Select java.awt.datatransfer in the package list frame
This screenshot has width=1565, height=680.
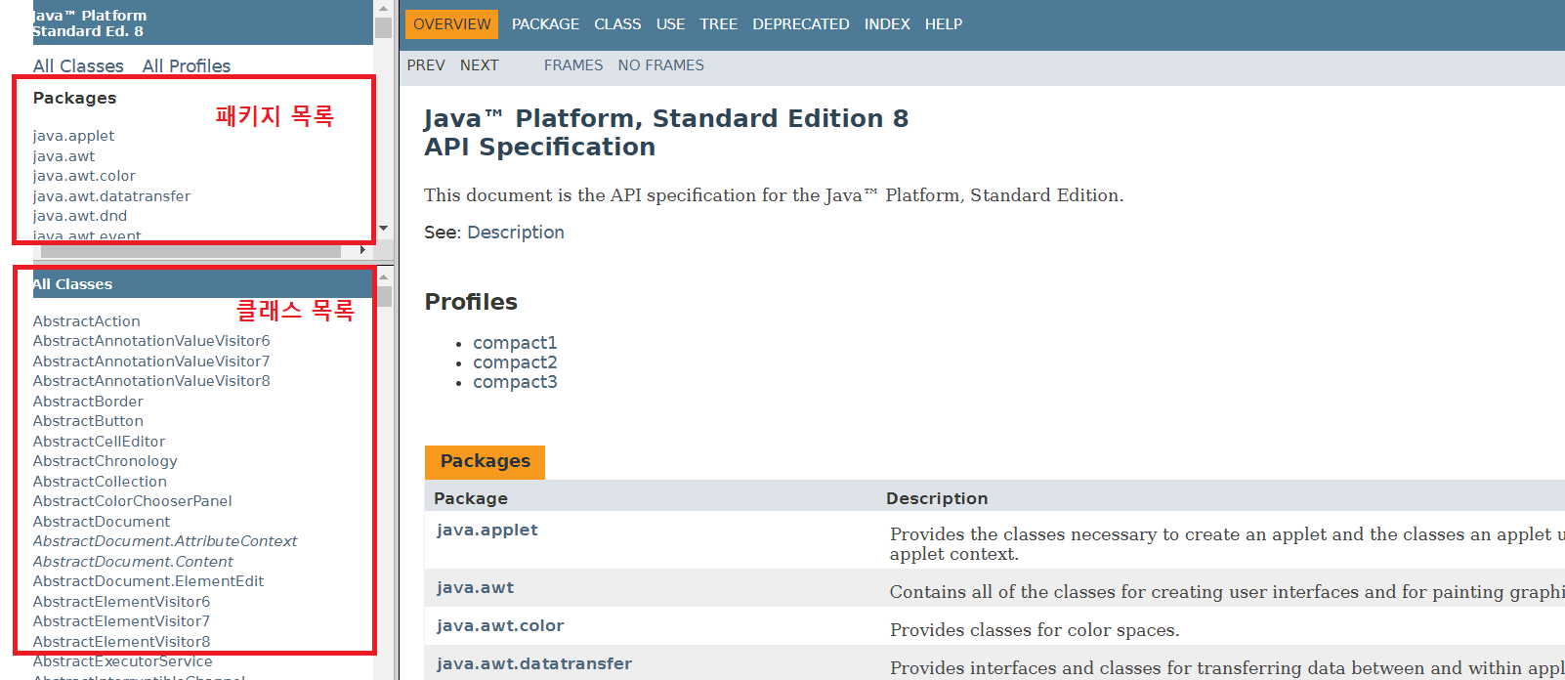[x=111, y=196]
